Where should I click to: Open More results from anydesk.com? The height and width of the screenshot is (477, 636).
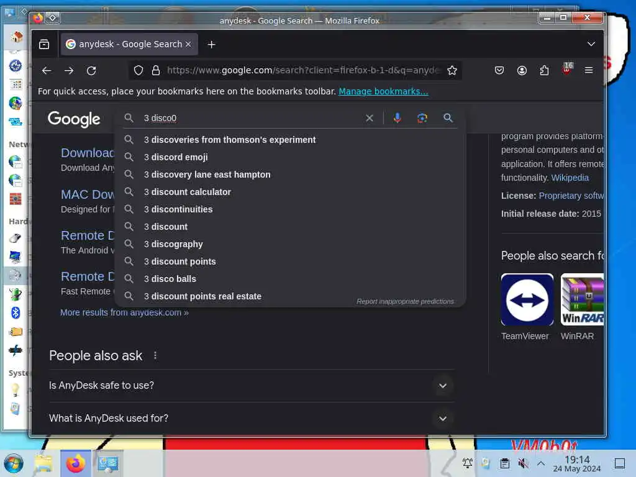124,313
